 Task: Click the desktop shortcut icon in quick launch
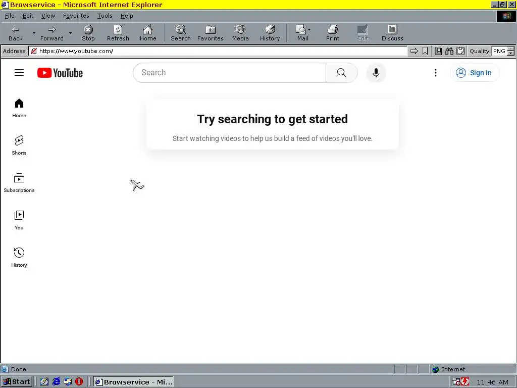click(68, 382)
